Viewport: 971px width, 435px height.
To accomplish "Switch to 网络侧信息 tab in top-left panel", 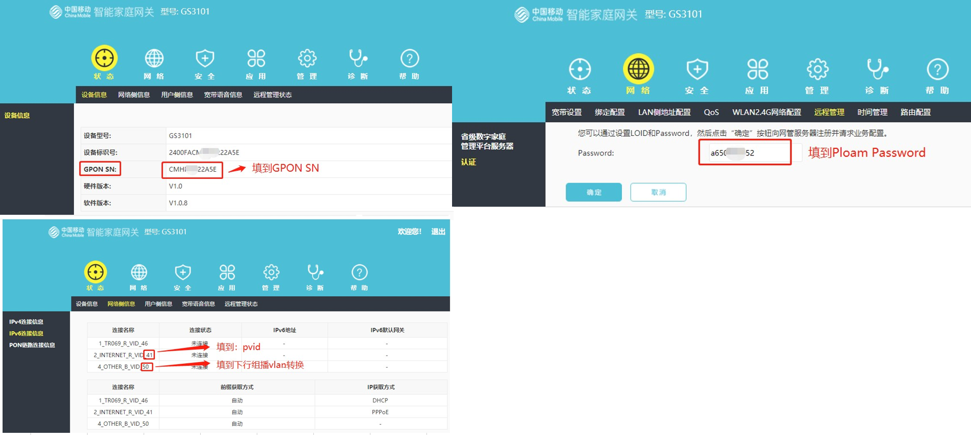I will coord(134,95).
